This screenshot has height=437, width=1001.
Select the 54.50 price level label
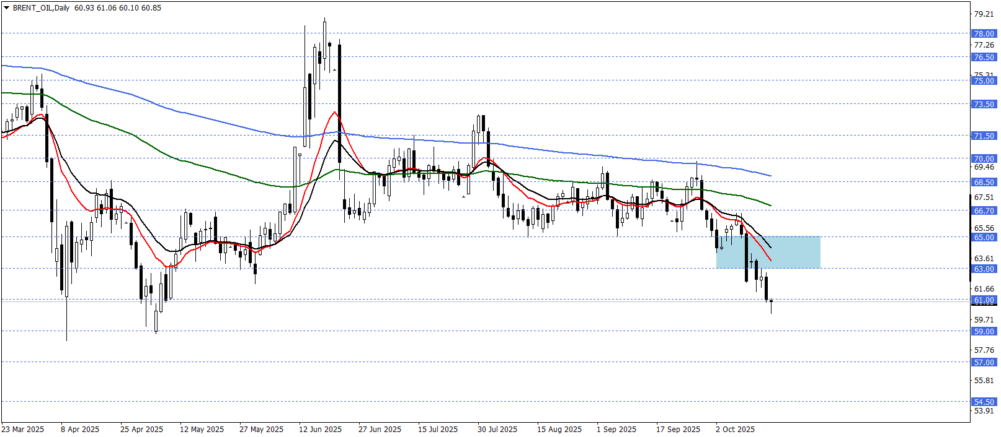click(x=984, y=402)
